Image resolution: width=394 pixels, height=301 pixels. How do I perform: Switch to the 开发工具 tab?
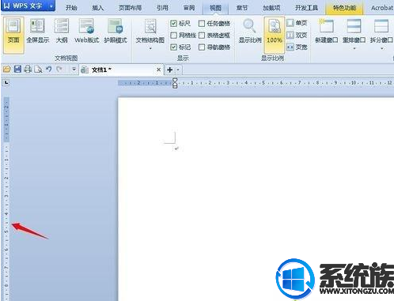pos(306,8)
